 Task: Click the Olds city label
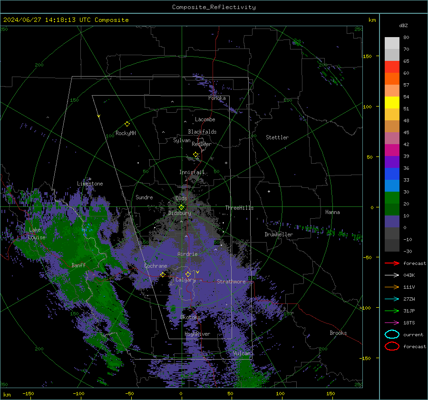point(181,198)
